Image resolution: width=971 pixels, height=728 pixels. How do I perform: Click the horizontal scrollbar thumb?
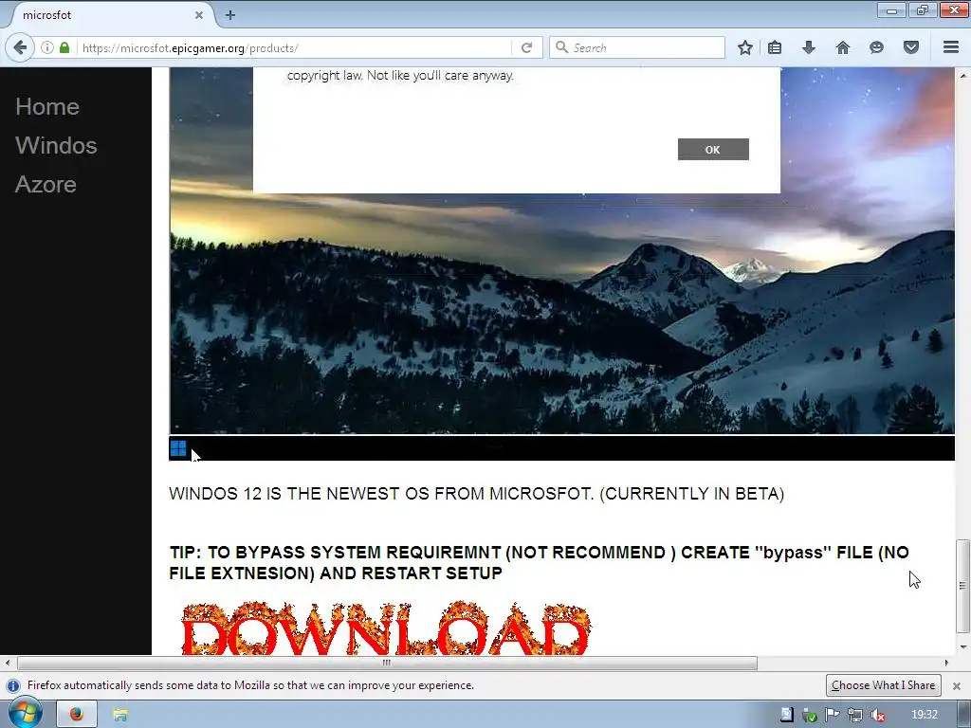[387, 663]
